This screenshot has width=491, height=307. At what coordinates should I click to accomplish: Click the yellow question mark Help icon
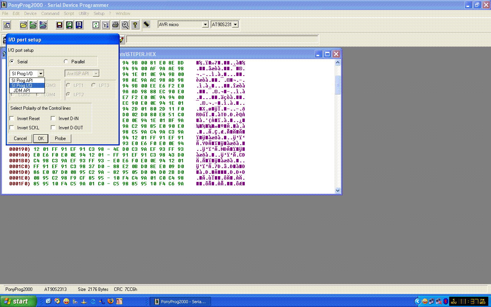click(135, 25)
